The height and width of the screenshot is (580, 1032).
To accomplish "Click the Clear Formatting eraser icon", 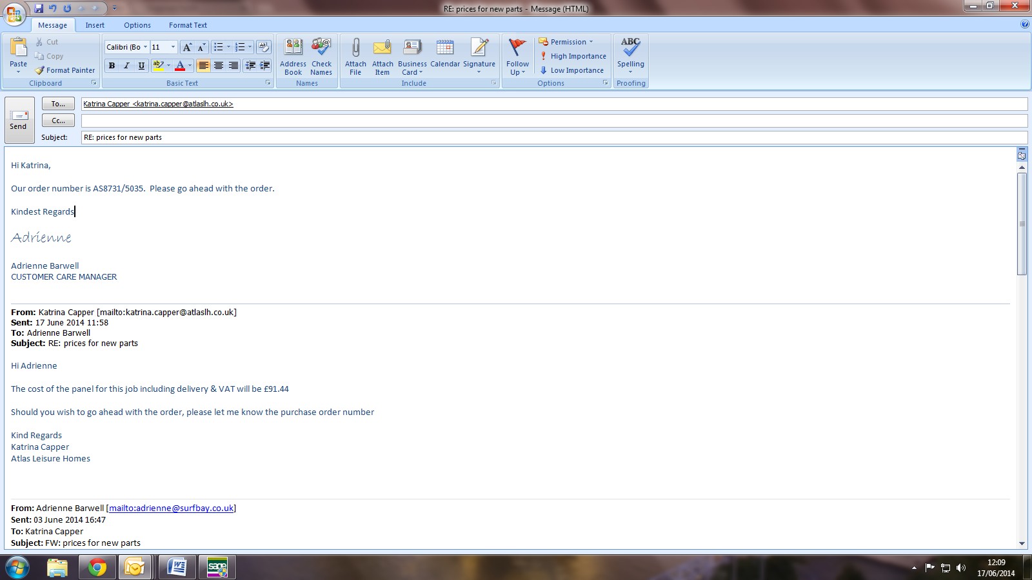I will tap(264, 47).
